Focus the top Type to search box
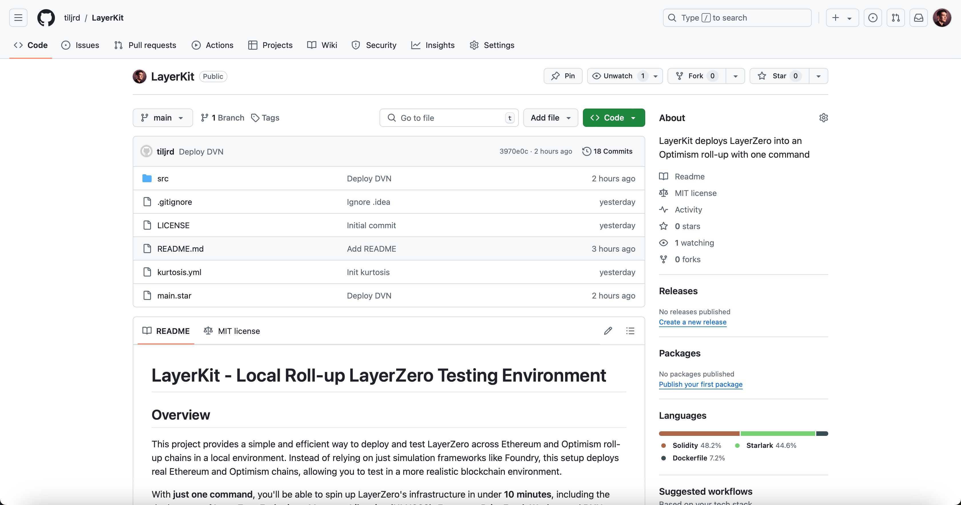This screenshot has height=505, width=961. click(x=737, y=17)
